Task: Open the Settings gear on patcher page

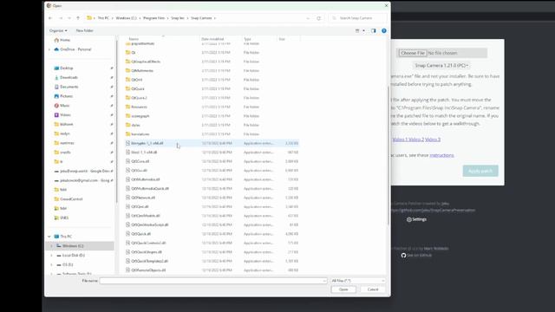Action: point(416,219)
